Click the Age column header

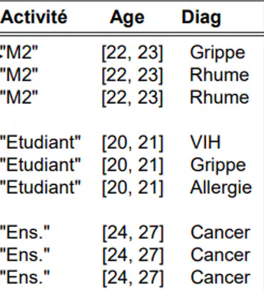(127, 18)
